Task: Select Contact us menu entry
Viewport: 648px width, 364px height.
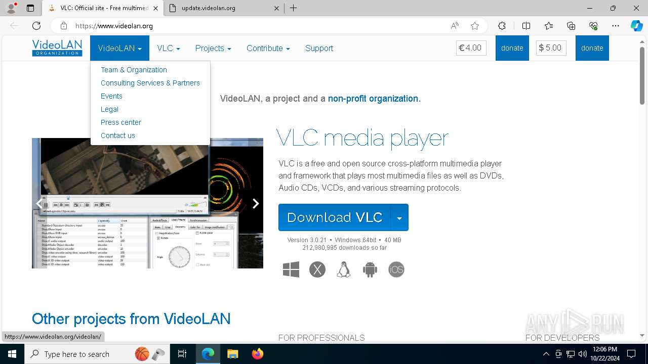Action: click(118, 135)
